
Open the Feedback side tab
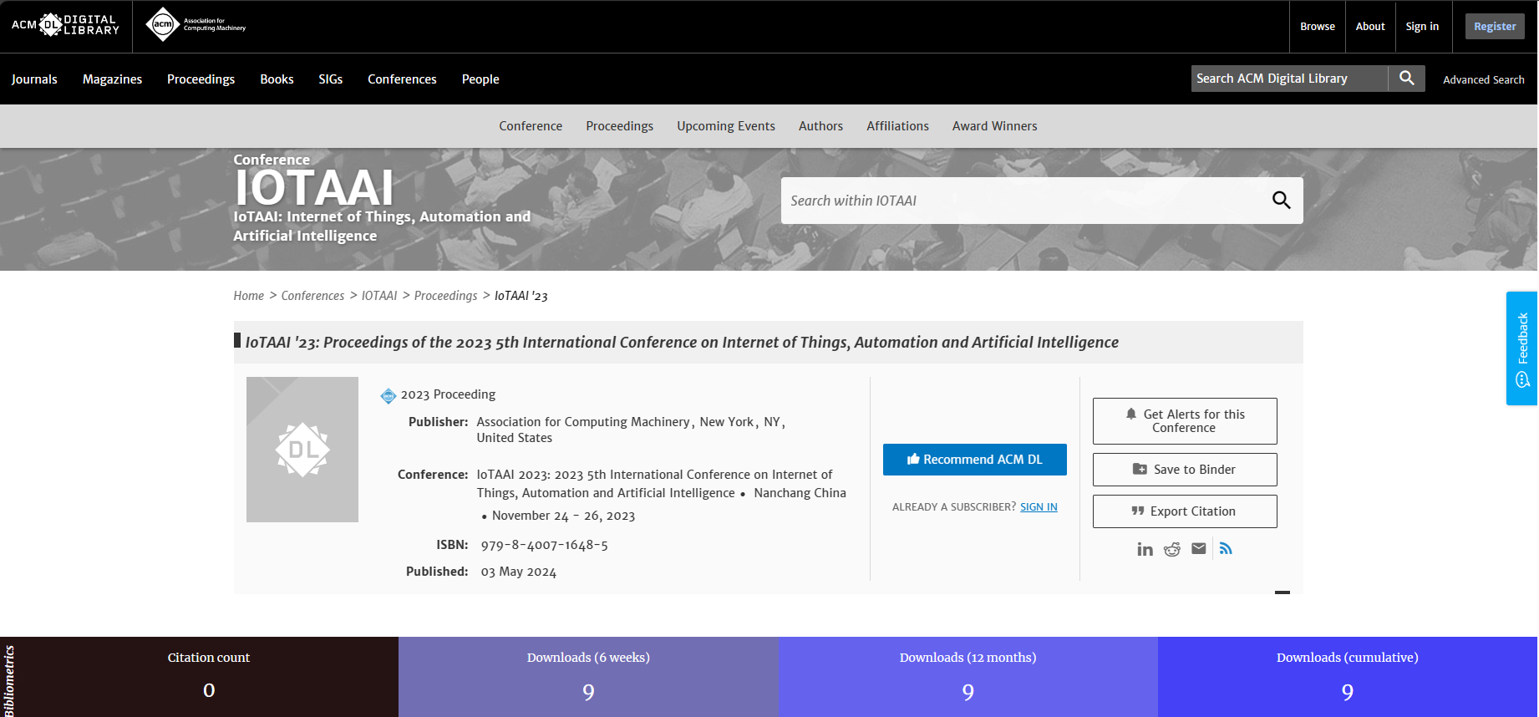(1522, 348)
